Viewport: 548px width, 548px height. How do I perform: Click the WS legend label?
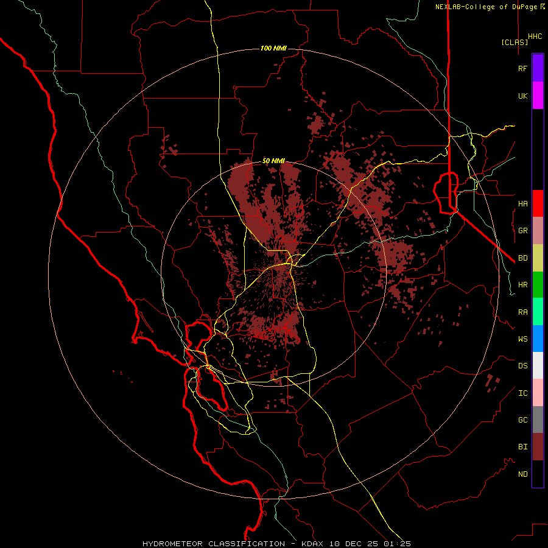tap(522, 339)
